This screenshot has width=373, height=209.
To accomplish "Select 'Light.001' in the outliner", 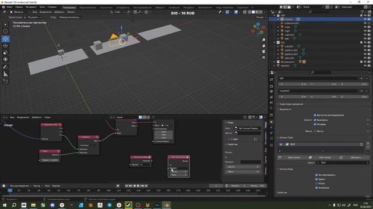I will (289, 35).
